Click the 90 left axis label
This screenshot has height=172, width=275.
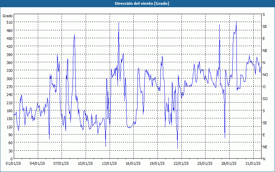pyautogui.click(x=11, y=135)
